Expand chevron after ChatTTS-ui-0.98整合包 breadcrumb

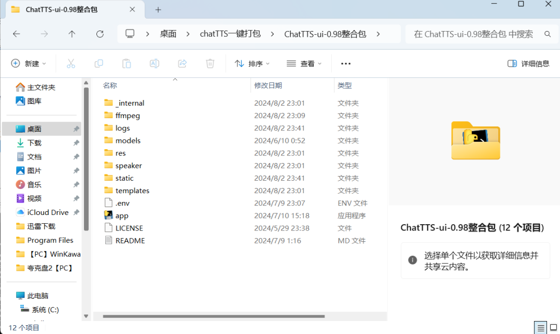point(378,34)
